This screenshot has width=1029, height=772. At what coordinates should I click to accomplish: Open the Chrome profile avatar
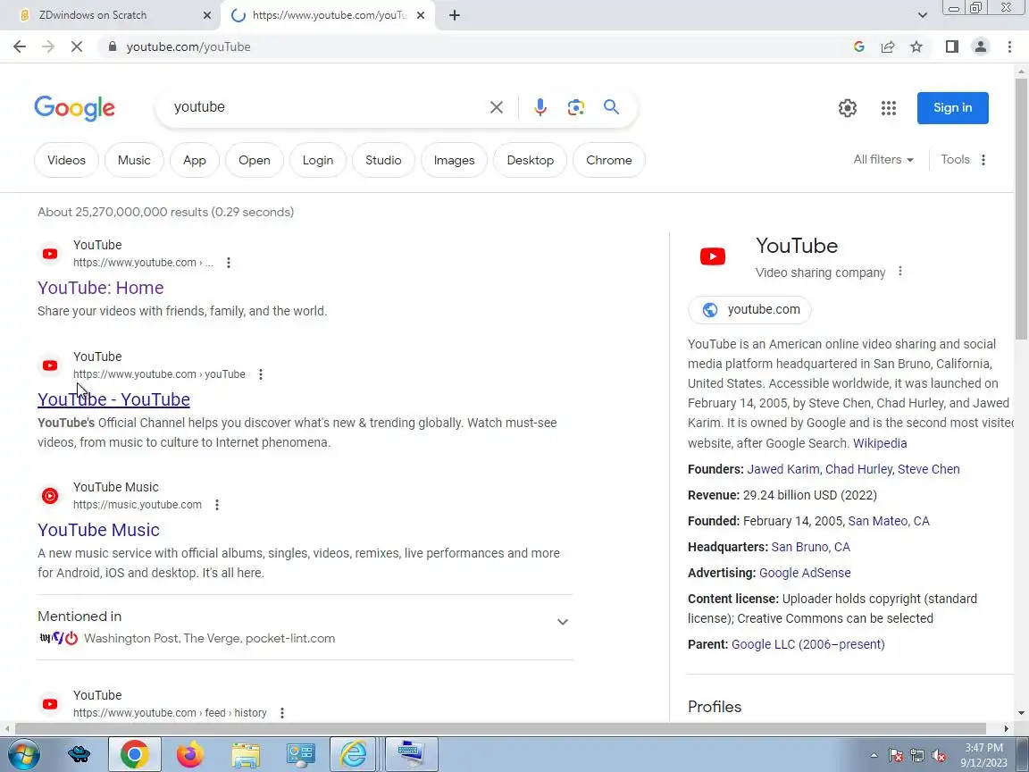(x=981, y=46)
